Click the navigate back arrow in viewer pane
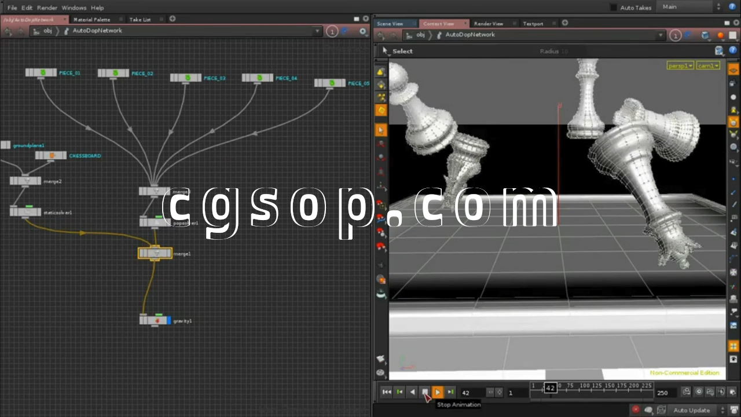 click(381, 35)
